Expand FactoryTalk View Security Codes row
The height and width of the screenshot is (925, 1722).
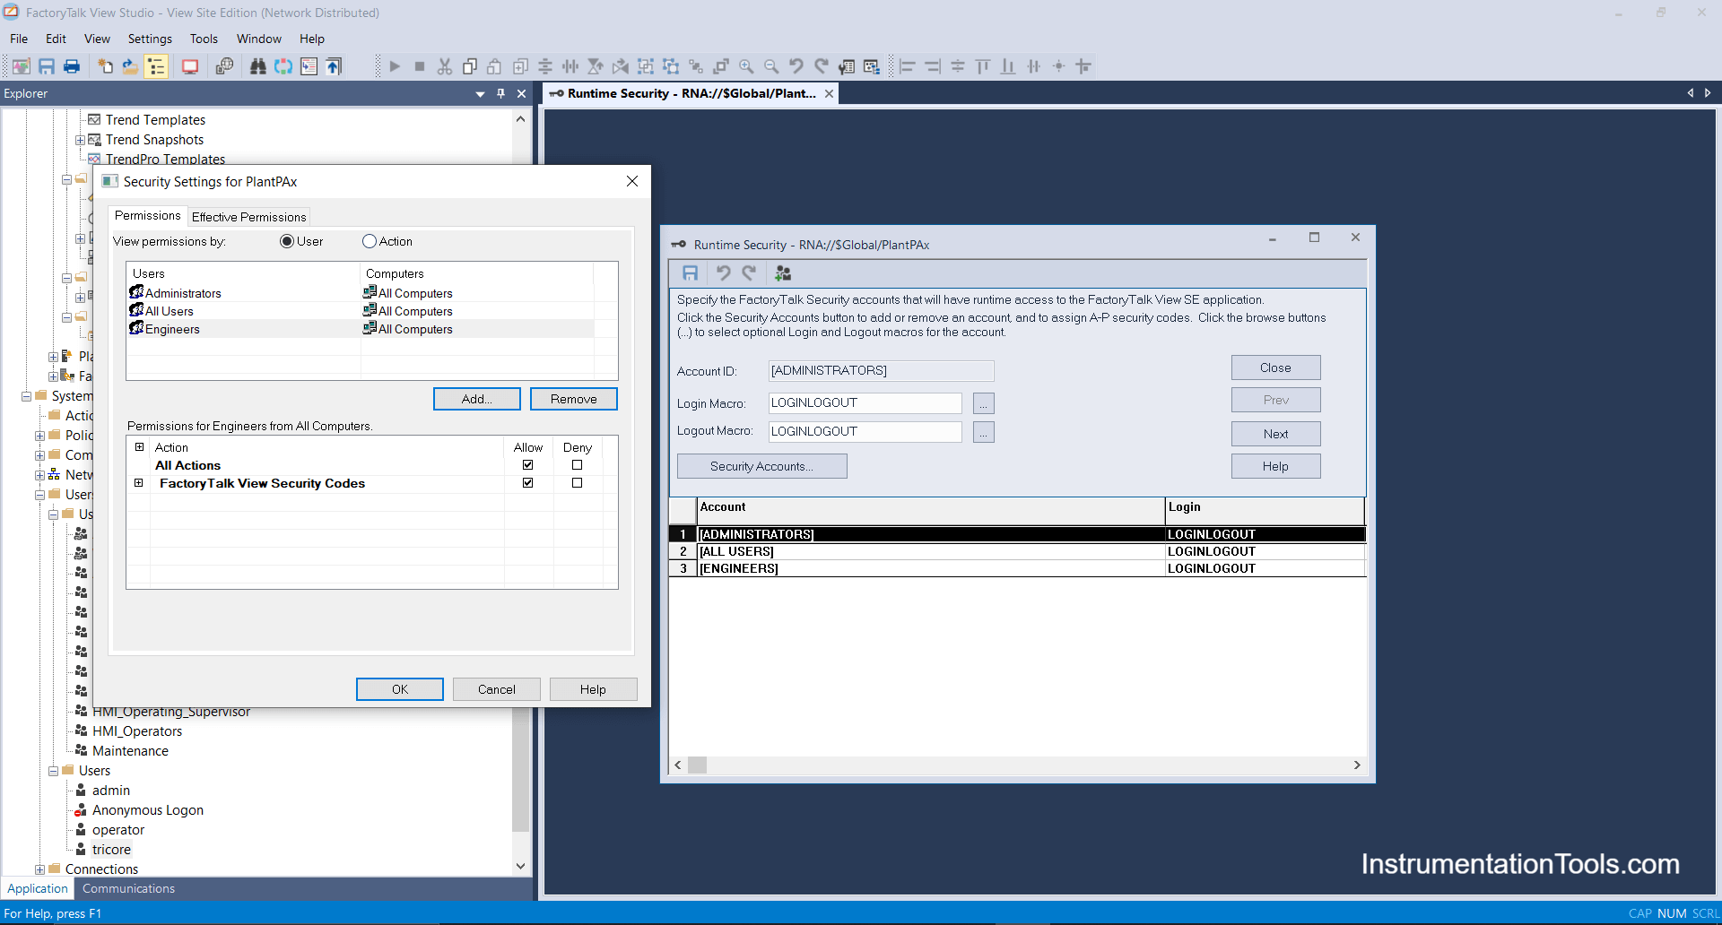tap(139, 483)
